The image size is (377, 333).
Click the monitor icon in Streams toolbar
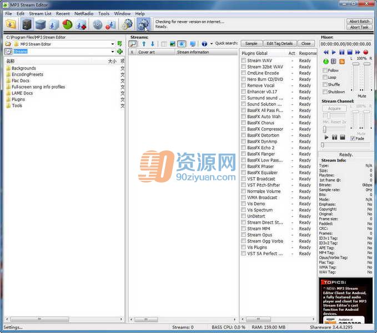coord(193,44)
